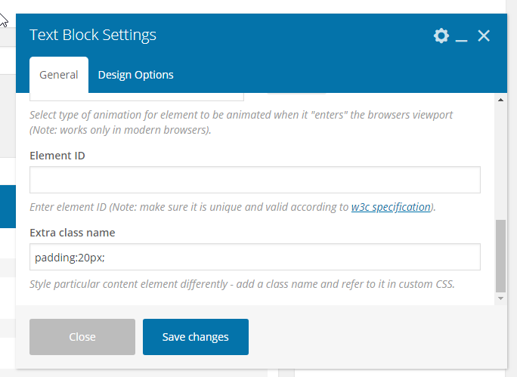Click the gray scrollbar thumb
Screen dimensions: 517x377
500,256
